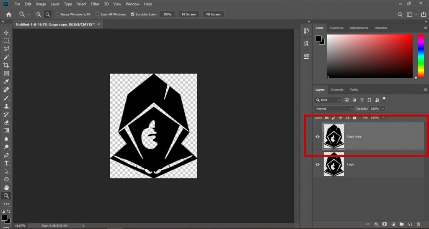Select the Pen tool
Image resolution: width=429 pixels, height=229 pixels.
(6, 155)
